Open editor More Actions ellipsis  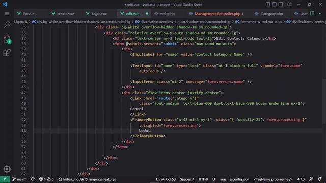point(319,14)
